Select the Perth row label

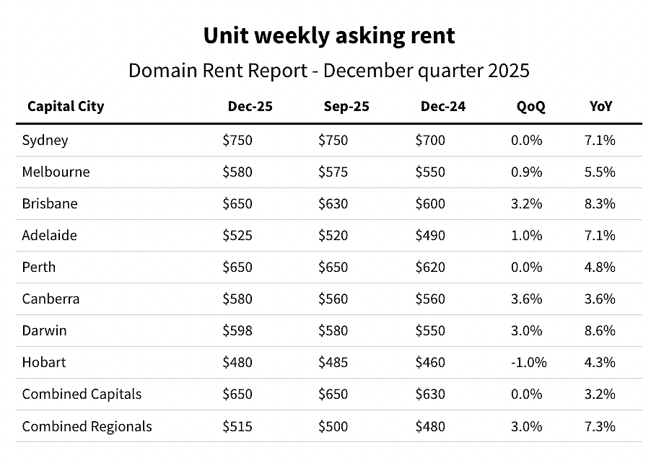coord(38,267)
